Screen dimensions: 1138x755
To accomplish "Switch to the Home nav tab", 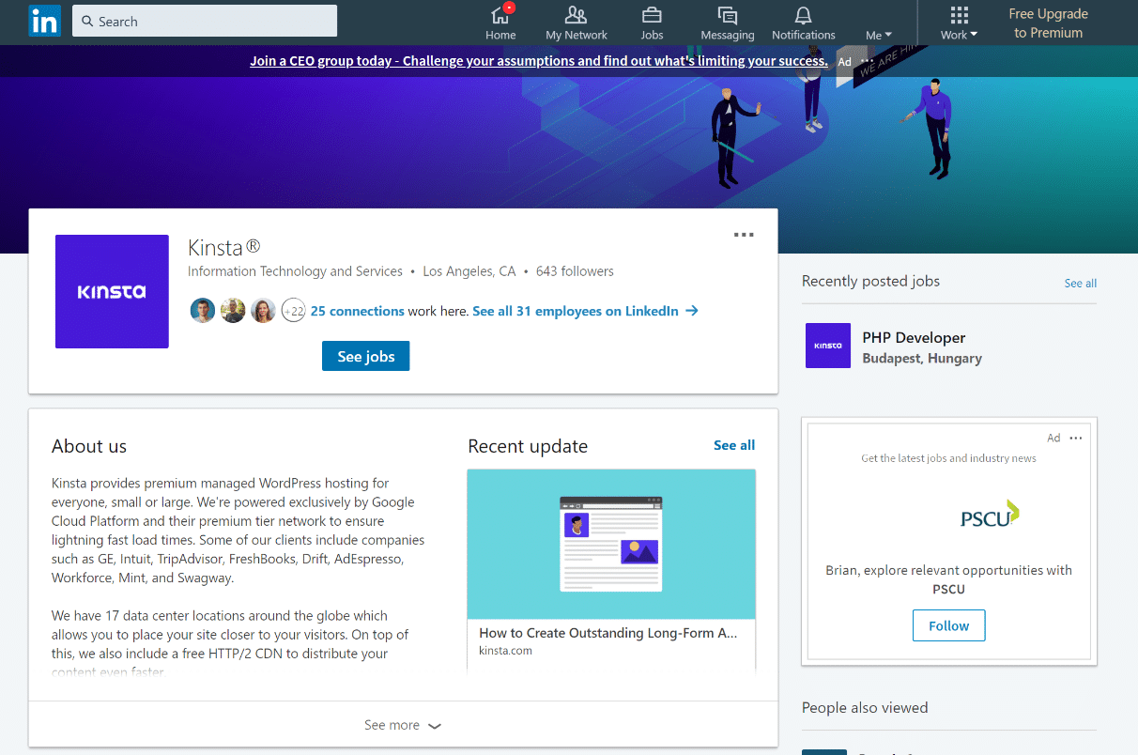I will pyautogui.click(x=500, y=19).
